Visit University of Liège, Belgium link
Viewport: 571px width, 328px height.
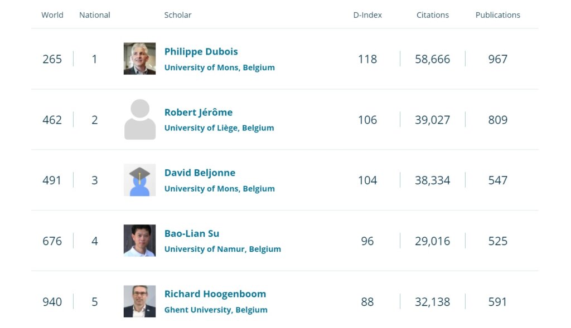219,128
